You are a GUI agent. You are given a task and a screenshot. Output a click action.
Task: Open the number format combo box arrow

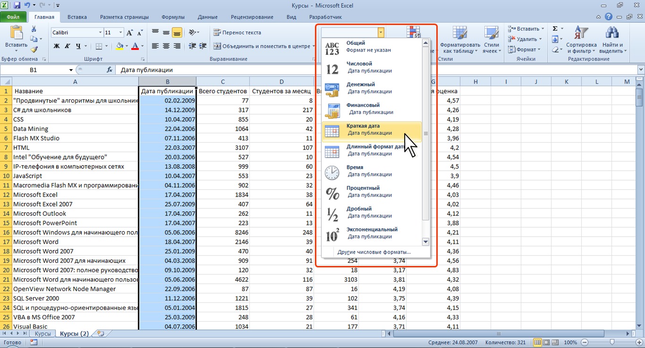click(381, 33)
